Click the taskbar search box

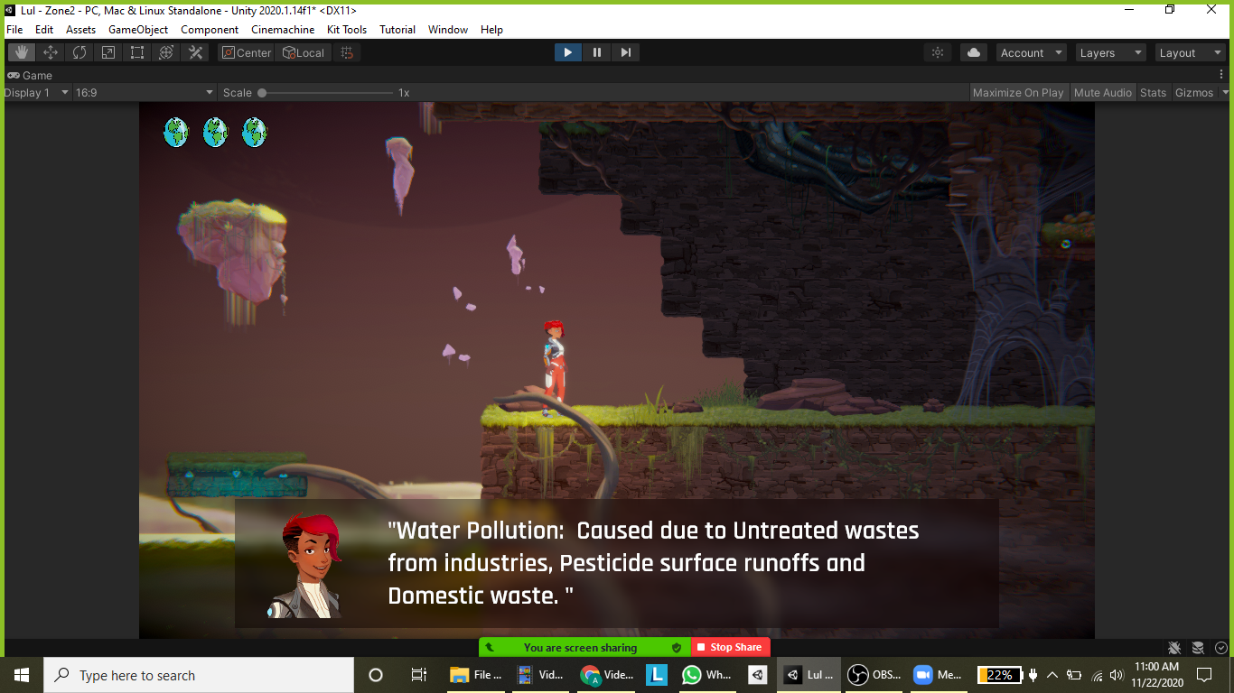199,675
